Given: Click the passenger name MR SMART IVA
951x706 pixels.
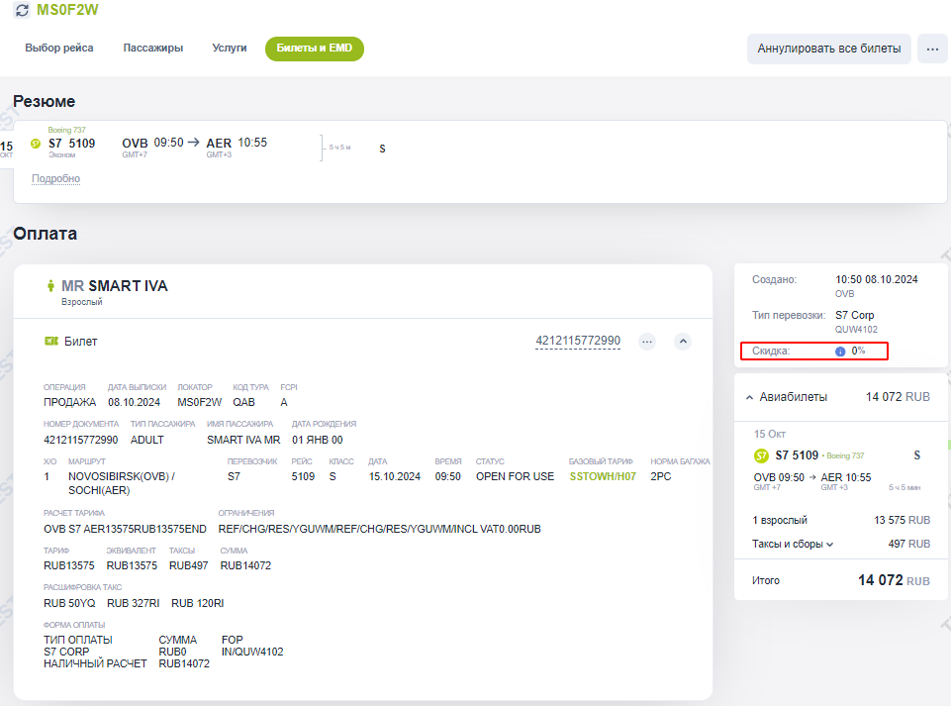Looking at the screenshot, I should pyautogui.click(x=115, y=286).
